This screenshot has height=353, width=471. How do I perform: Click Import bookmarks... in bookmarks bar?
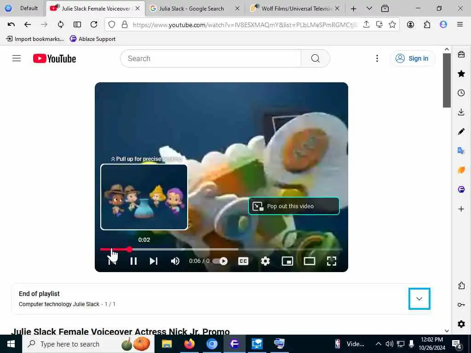coord(35,39)
